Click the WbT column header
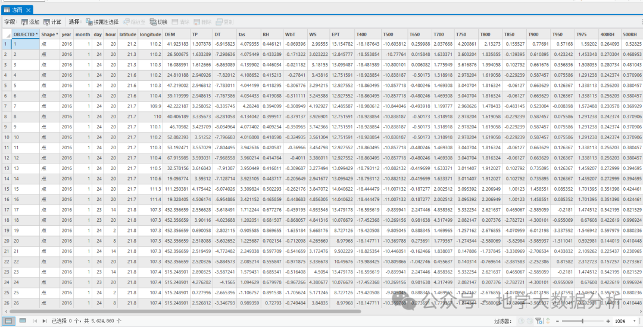This screenshot has width=643, height=327. (x=295, y=34)
